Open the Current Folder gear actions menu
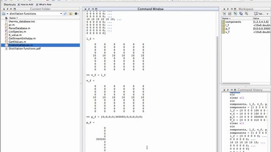The width and height of the screenshot is (271, 152). [76, 14]
